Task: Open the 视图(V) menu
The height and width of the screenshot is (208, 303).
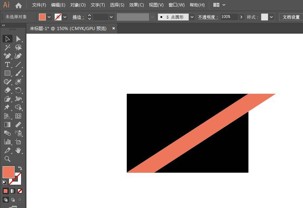Action: [156, 5]
